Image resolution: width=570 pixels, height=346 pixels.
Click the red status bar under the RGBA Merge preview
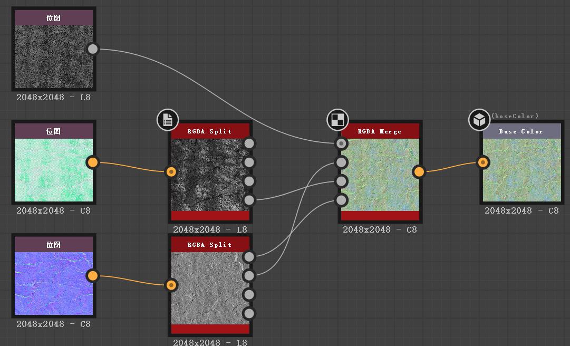(380, 216)
